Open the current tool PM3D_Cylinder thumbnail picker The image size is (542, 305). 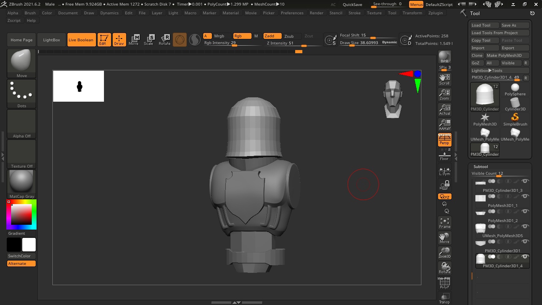pyautogui.click(x=485, y=97)
